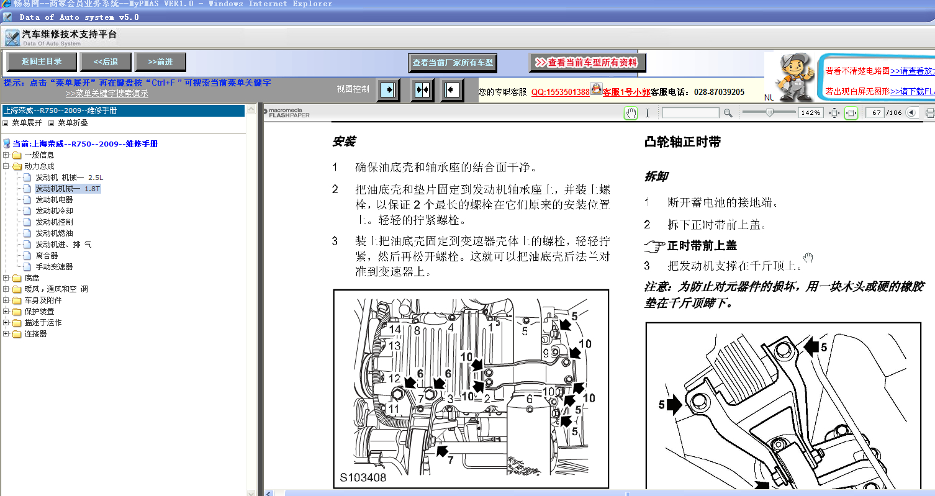Click the document icon for 离合器
This screenshot has width=935, height=496.
[27, 256]
